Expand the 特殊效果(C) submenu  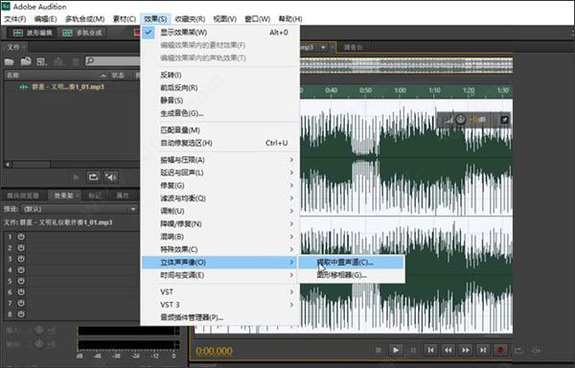pyautogui.click(x=220, y=249)
